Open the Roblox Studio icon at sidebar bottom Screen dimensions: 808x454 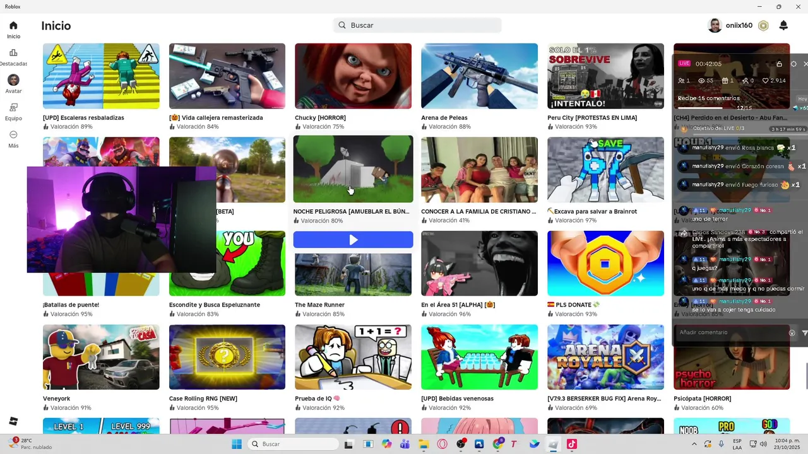(13, 421)
